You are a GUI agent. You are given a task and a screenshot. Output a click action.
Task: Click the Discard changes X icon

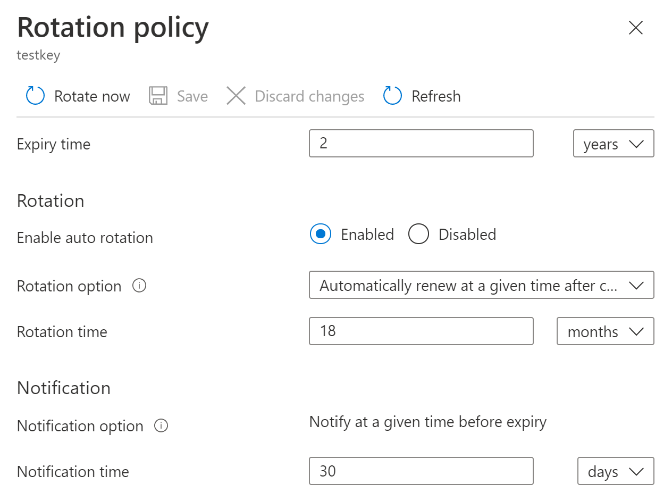click(x=236, y=96)
